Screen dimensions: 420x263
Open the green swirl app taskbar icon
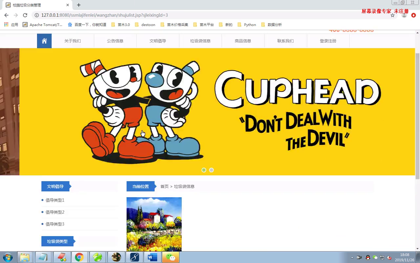pyautogui.click(x=97, y=257)
